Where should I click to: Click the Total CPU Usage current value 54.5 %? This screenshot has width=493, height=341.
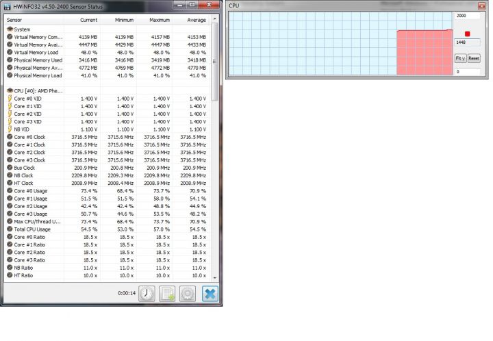(x=89, y=229)
